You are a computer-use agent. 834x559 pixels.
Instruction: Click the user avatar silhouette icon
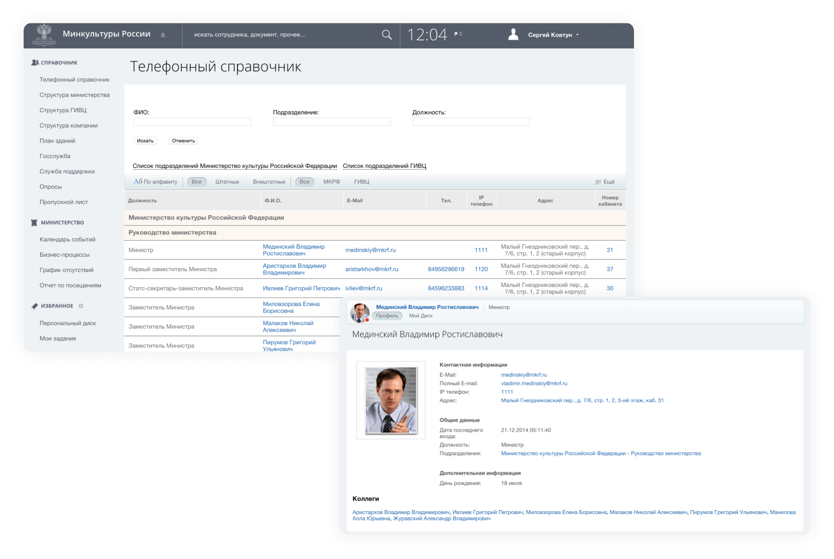513,35
